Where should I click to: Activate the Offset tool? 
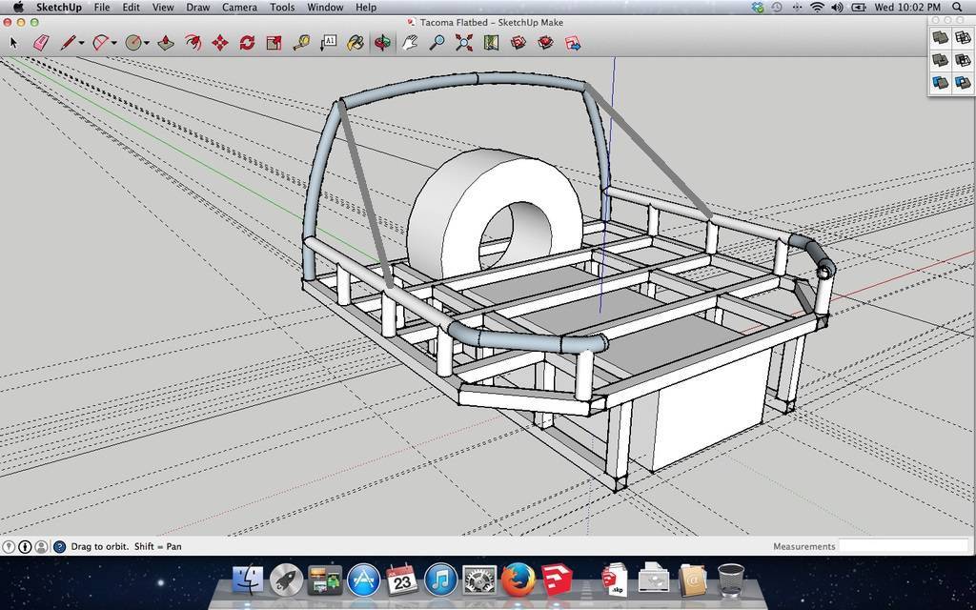click(x=193, y=43)
